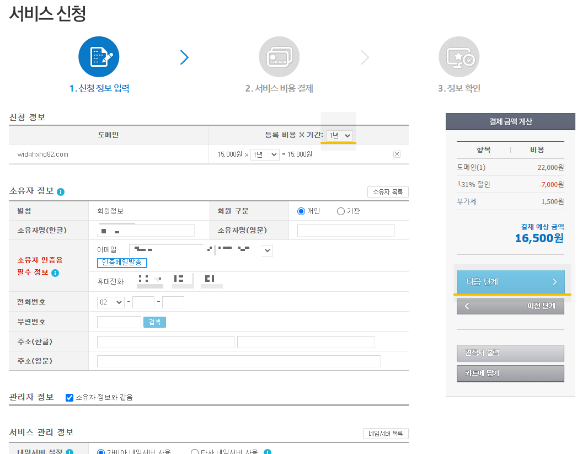Select 기관 member type radio
This screenshot has height=454, width=577.
click(x=341, y=211)
